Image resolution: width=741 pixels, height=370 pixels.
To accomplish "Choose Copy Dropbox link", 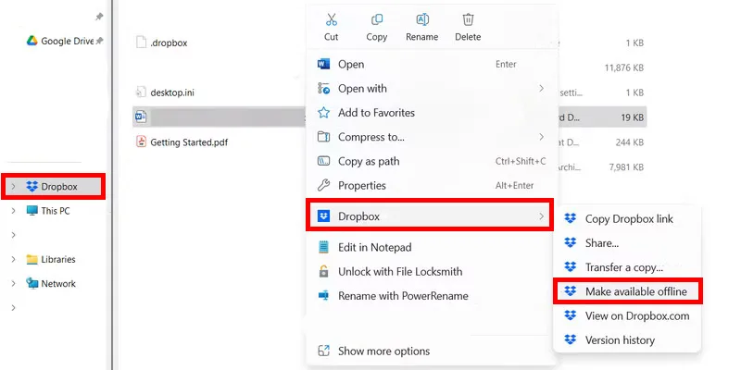I will (x=627, y=218).
